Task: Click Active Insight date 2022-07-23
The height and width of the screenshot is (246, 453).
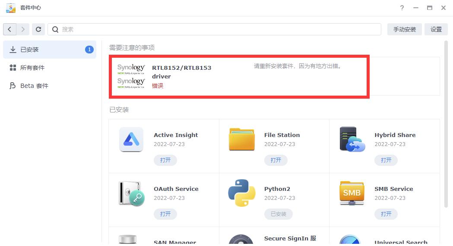Action: 169,144
